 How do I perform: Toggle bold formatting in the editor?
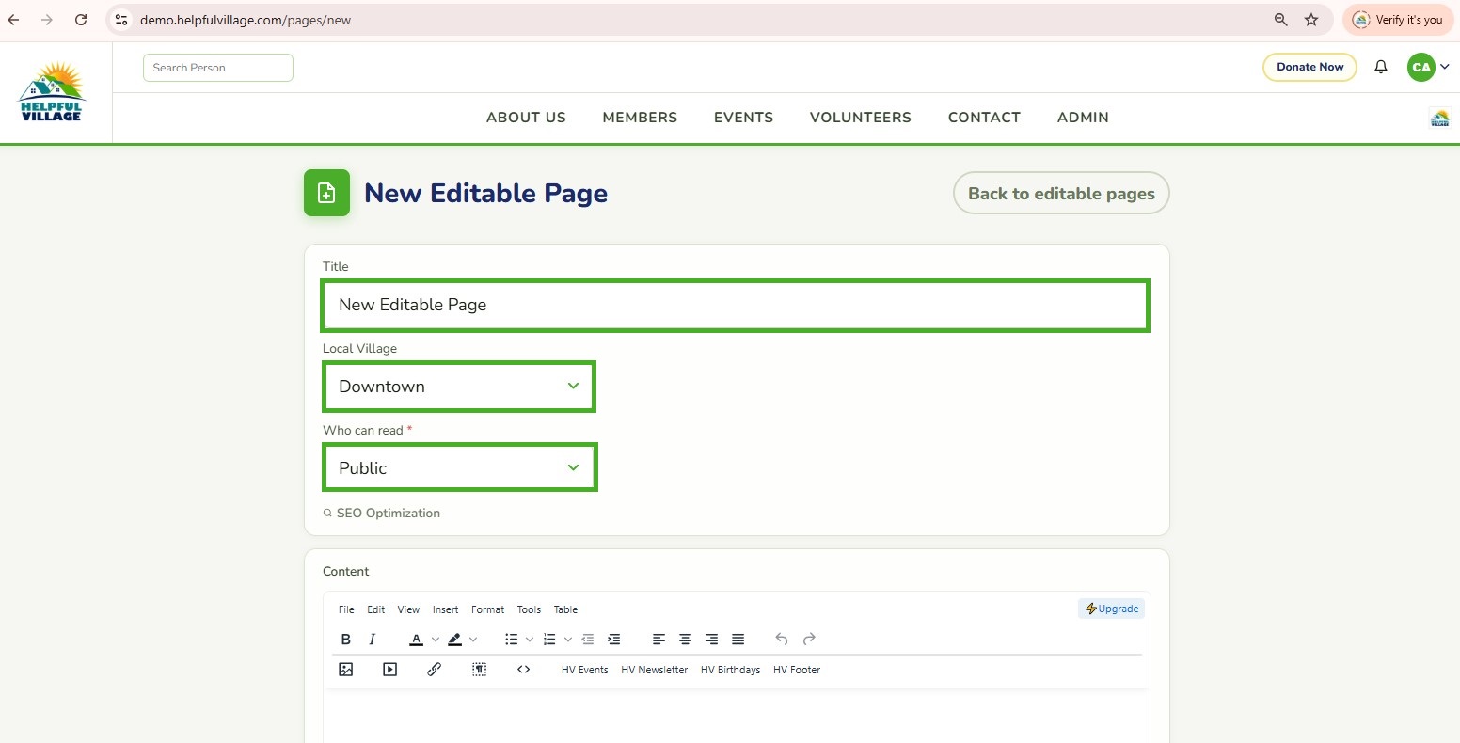[346, 640]
